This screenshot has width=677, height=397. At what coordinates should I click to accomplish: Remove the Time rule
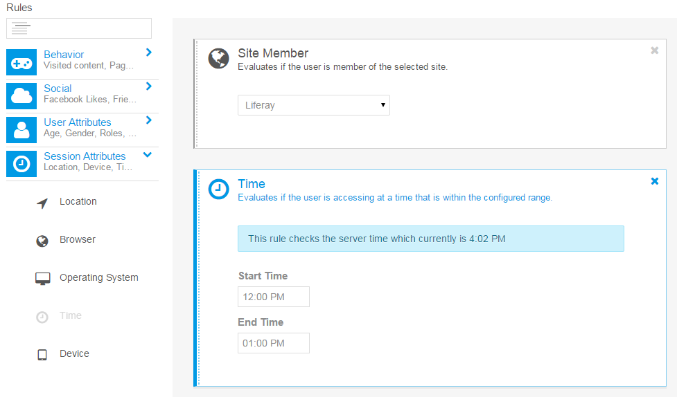[x=655, y=181]
